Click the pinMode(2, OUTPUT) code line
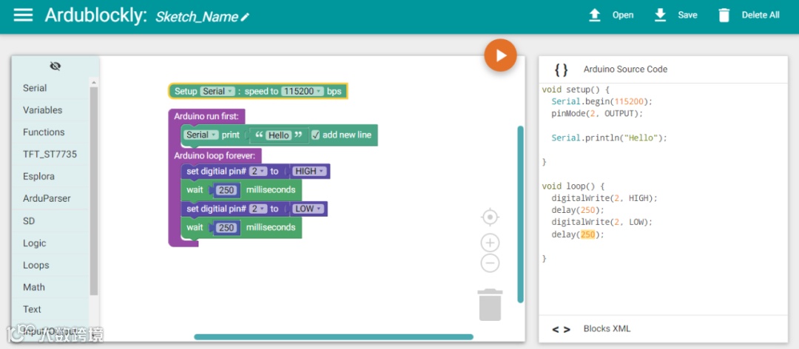 pyautogui.click(x=597, y=113)
